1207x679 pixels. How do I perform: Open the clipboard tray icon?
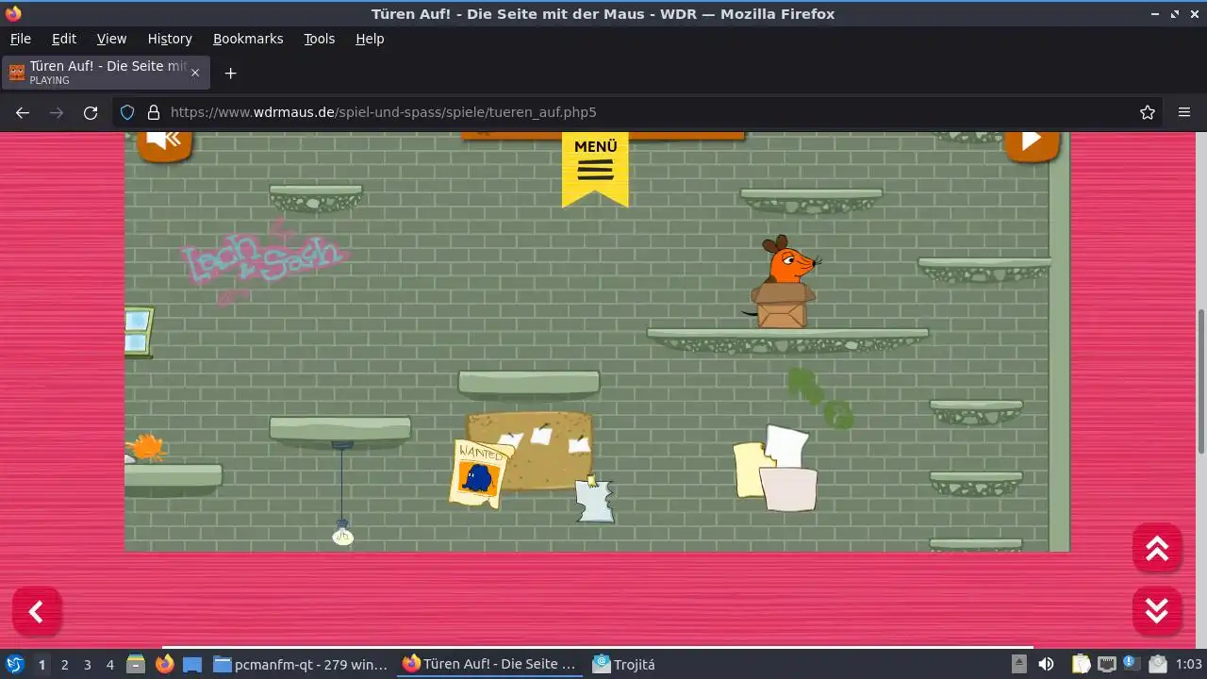pos(1081,664)
